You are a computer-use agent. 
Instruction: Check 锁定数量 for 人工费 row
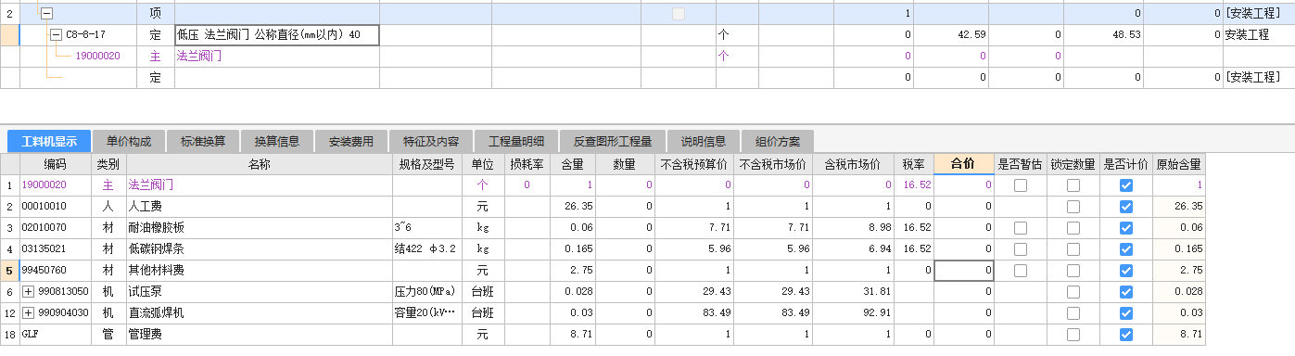pos(1073,207)
